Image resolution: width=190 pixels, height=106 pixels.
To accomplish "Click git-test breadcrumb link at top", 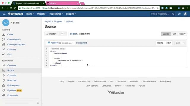I will 69,21.
